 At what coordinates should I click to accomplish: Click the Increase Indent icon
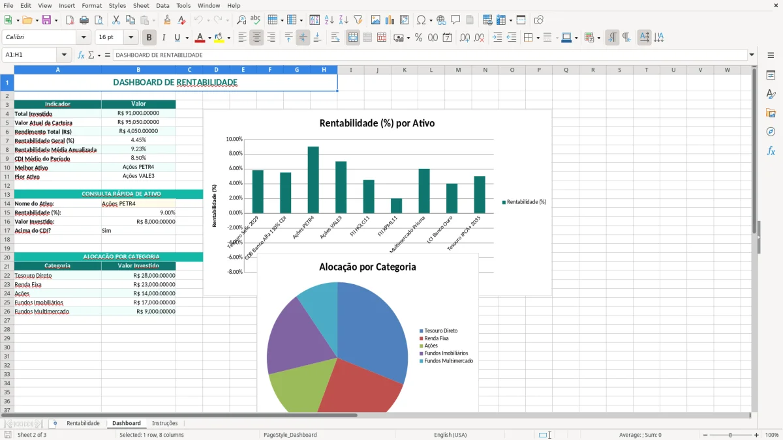tap(497, 38)
